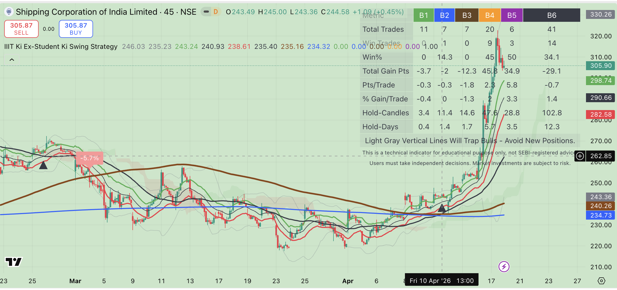This screenshot has width=617, height=290.
Task: Click the 262.85 crosshair price label
Action: click(x=601, y=156)
